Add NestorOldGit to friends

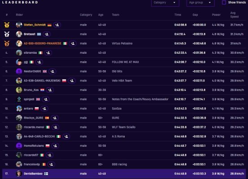[x=52, y=71]
